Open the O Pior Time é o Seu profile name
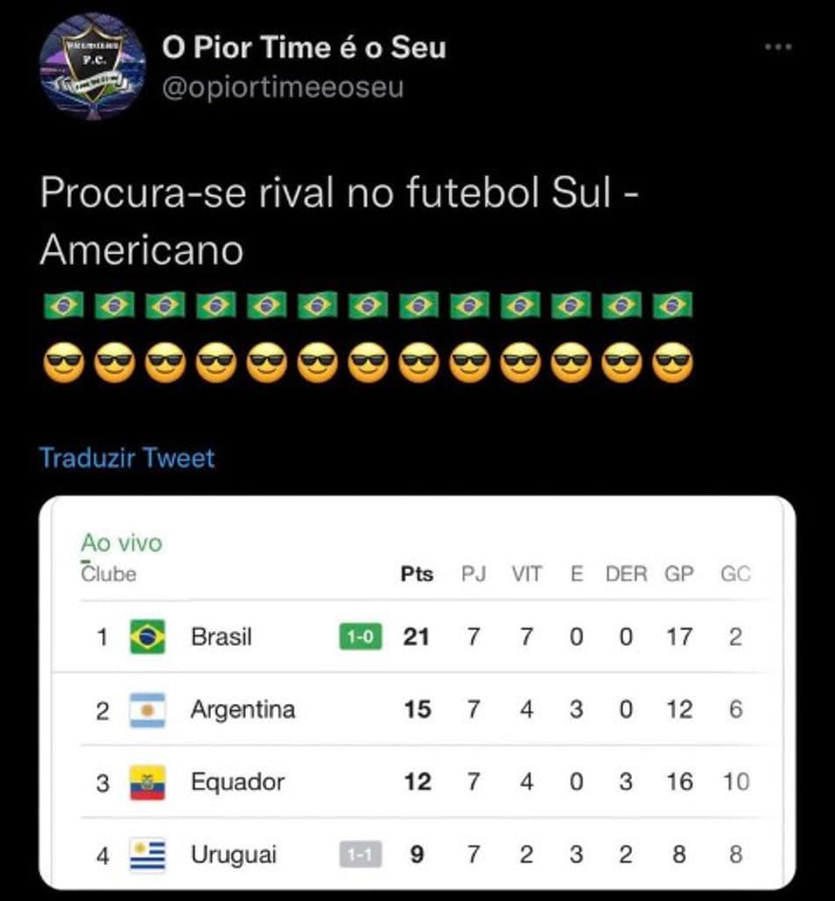 [x=304, y=47]
